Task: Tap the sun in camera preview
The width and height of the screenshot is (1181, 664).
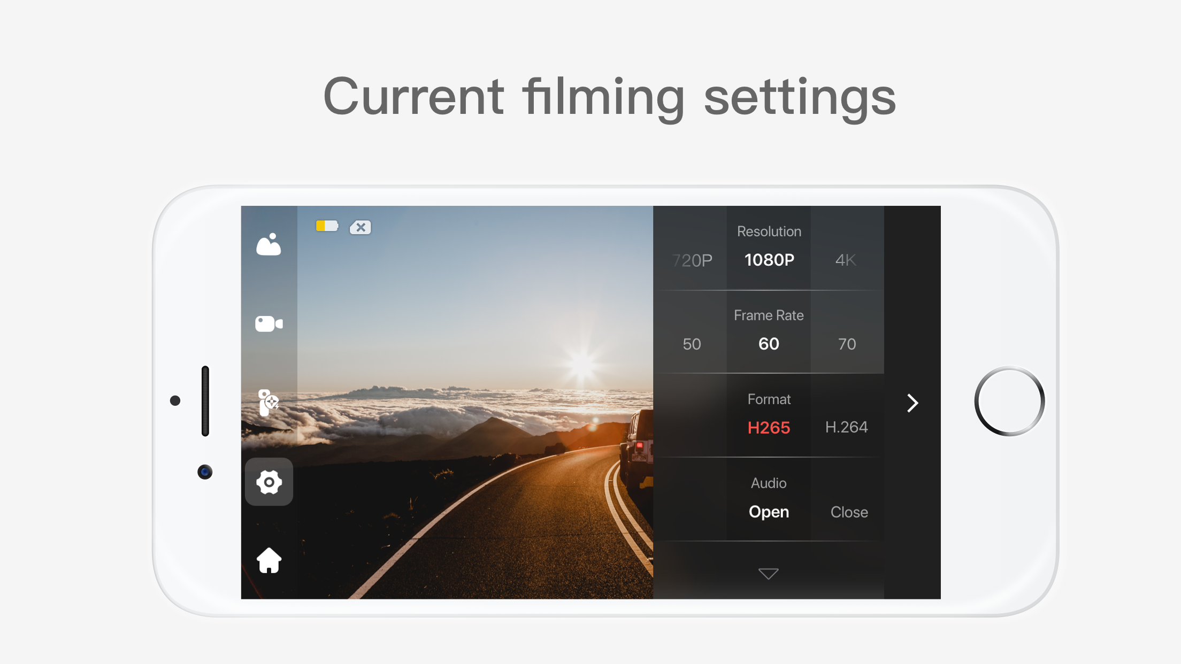Action: click(582, 362)
